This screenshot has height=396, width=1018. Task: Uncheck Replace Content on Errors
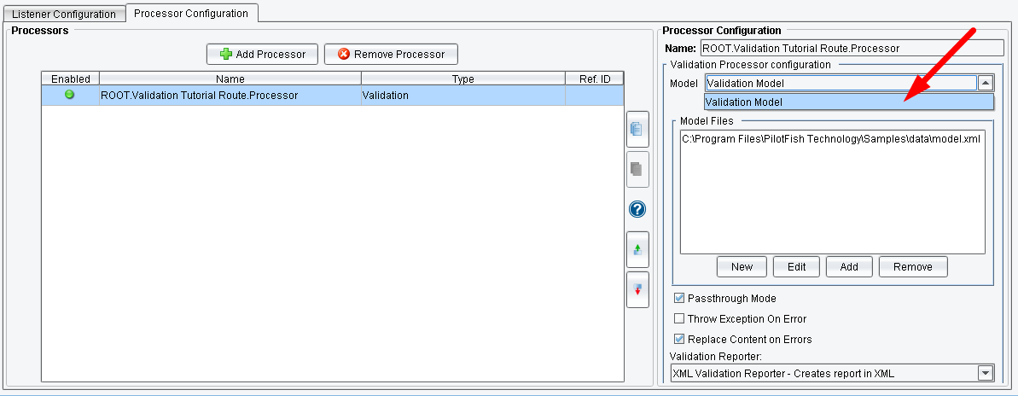tap(679, 339)
